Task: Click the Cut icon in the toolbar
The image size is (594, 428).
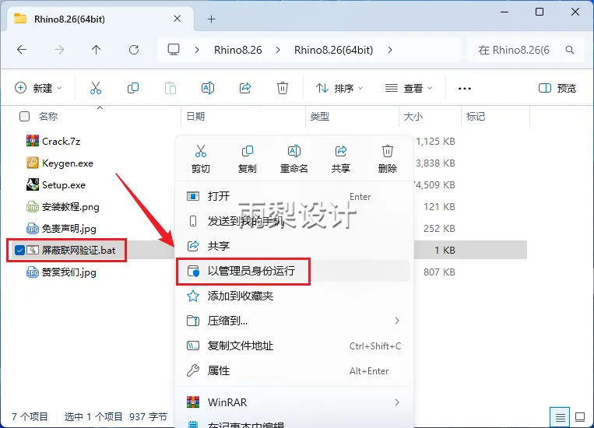Action: pos(96,88)
